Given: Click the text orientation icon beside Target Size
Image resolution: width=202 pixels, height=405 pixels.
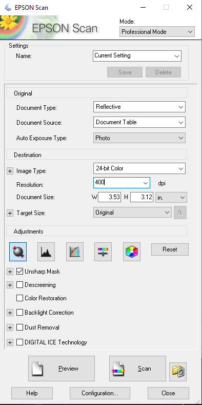Looking at the screenshot, I should [x=180, y=213].
